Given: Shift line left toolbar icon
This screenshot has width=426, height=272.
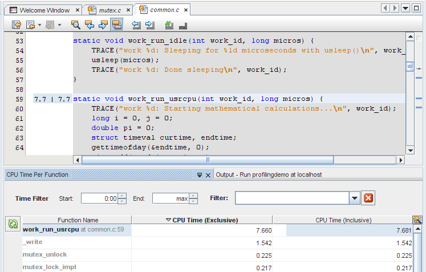Looking at the screenshot, I should pyautogui.click(x=136, y=25).
